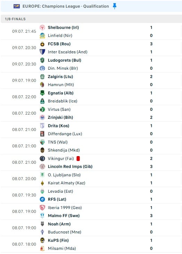
Task: Click FCSB club badge
Action: click(42, 44)
